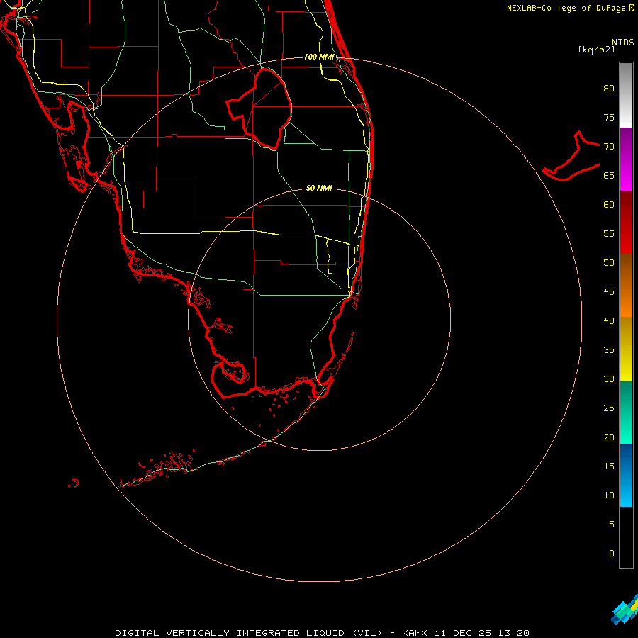Select the 50 NMI range ring label
638x638 pixels.
[319, 188]
